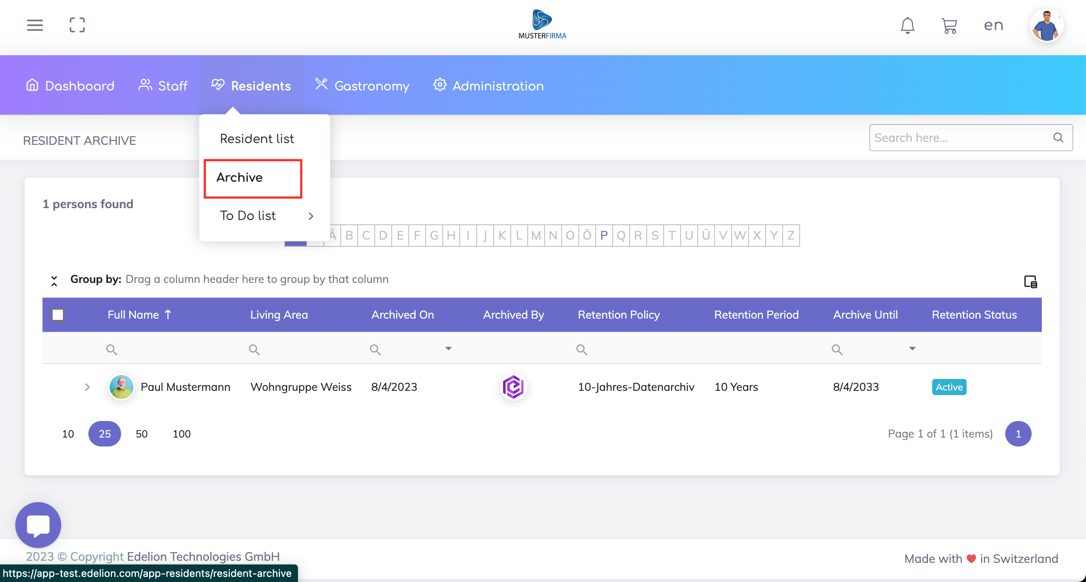The image size is (1086, 582).
Task: Open the shopping cart icon
Action: (x=949, y=25)
